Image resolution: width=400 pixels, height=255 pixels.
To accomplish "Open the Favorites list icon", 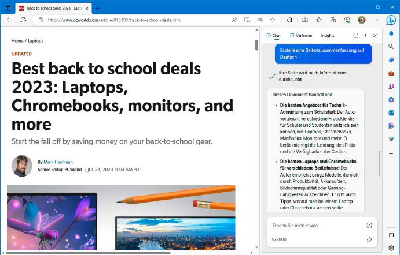I will point(319,20).
